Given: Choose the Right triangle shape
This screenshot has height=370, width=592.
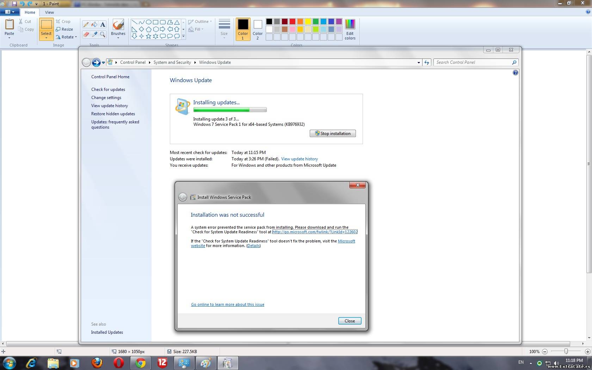Looking at the screenshot, I should 134,29.
